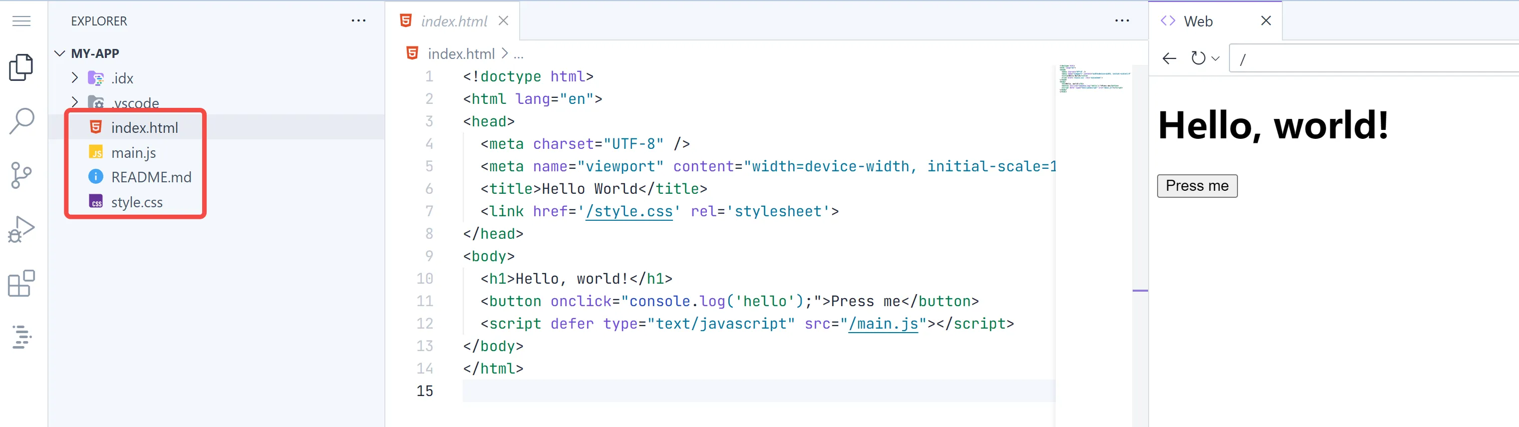The width and height of the screenshot is (1519, 427).
Task: Expand the .idx folder
Action: click(74, 77)
